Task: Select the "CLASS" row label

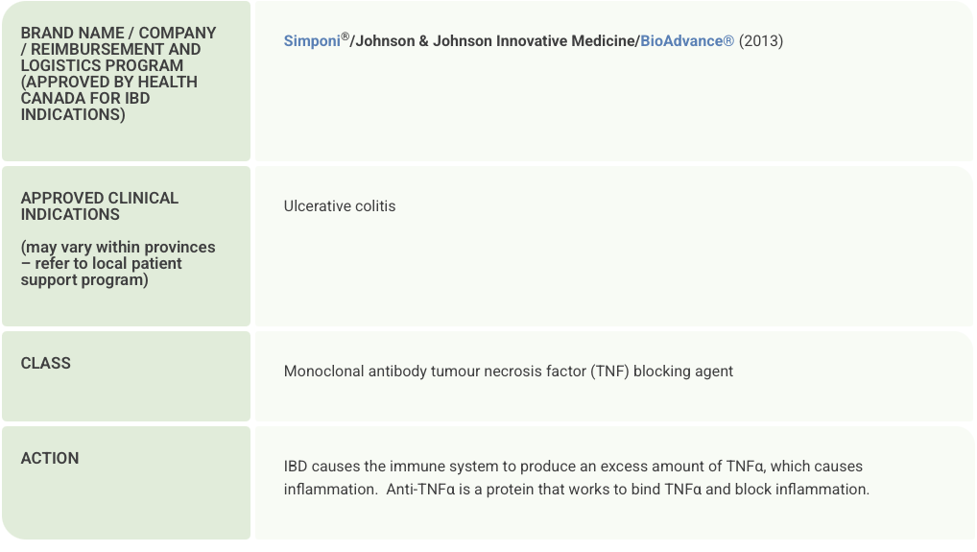Action: click(46, 364)
